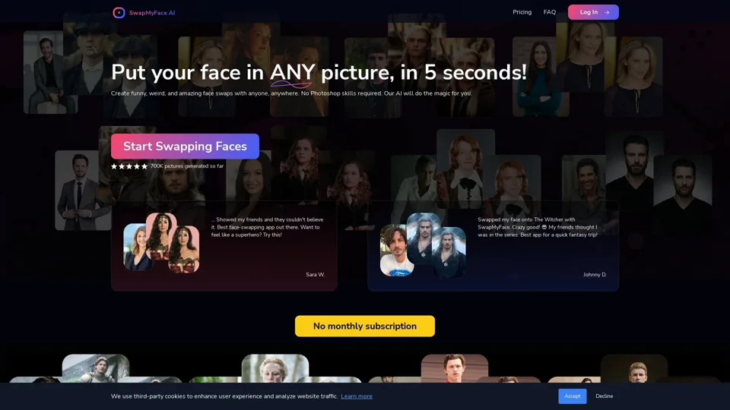Screen dimensions: 730x410
Task: Click the Log In button
Action: coord(593,12)
